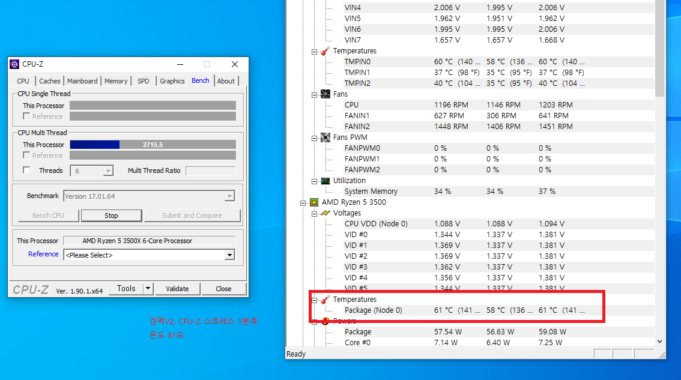Click the Multi Thread Ratio field

pyautogui.click(x=211, y=170)
